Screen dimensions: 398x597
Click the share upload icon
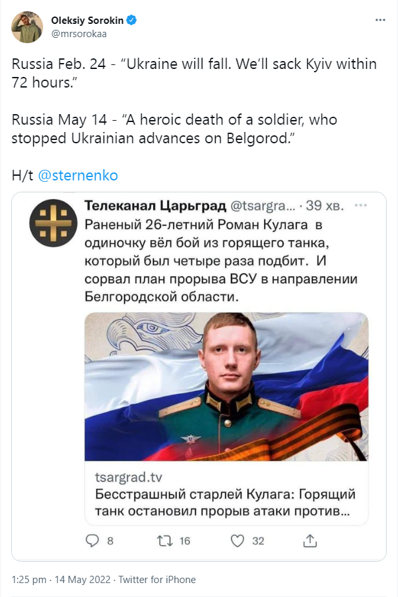pyautogui.click(x=310, y=541)
